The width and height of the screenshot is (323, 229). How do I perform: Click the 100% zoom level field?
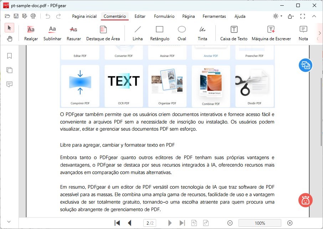(260, 223)
